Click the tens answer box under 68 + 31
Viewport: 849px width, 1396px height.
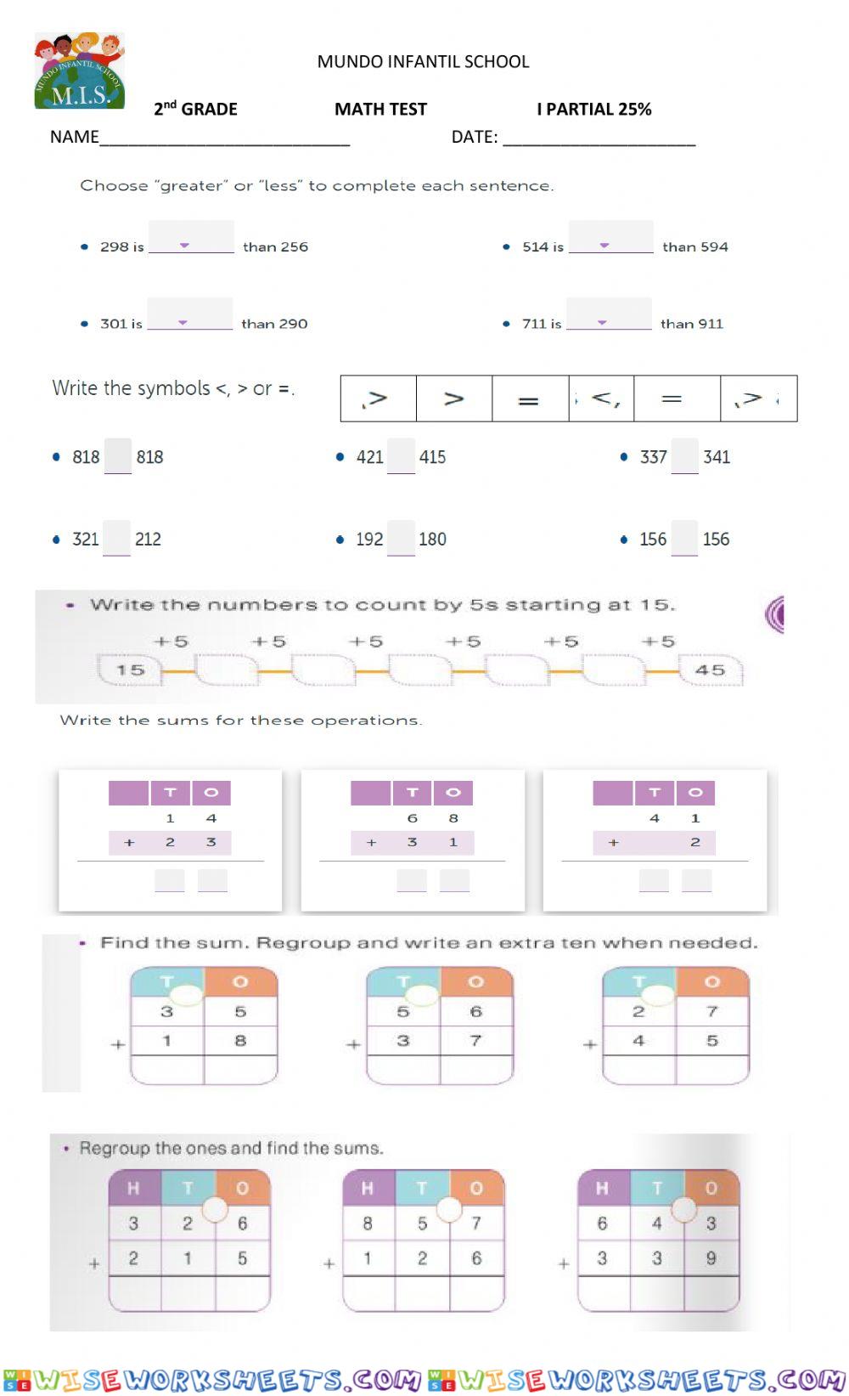tap(412, 880)
